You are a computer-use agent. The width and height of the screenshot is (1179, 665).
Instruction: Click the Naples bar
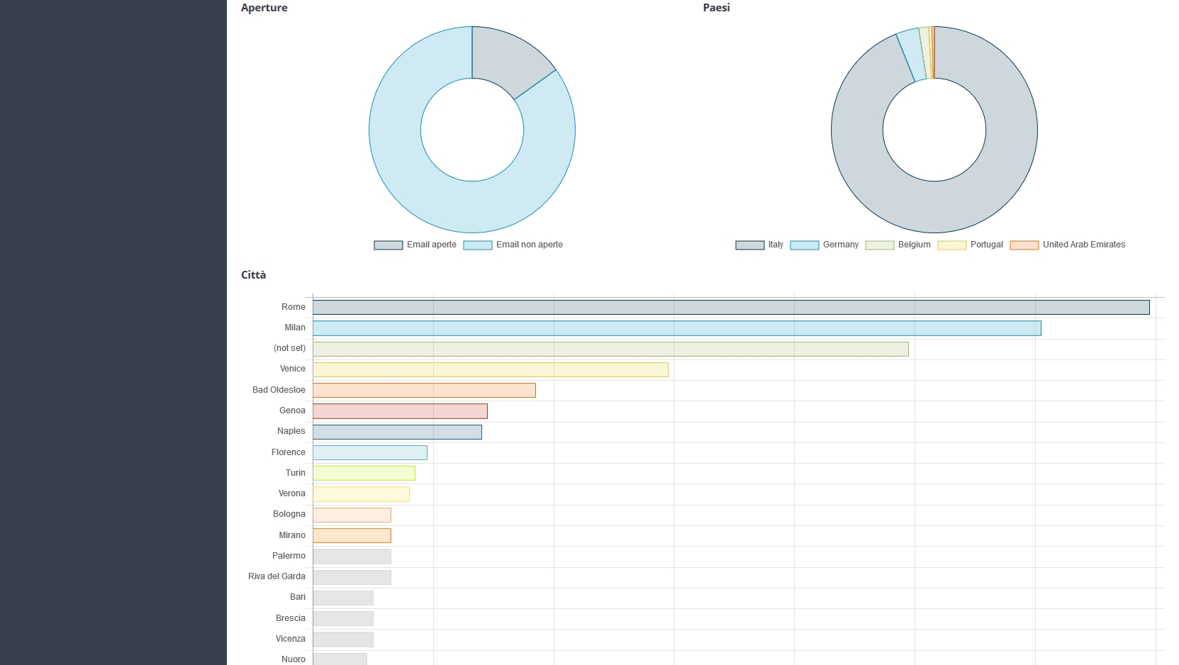coord(397,432)
